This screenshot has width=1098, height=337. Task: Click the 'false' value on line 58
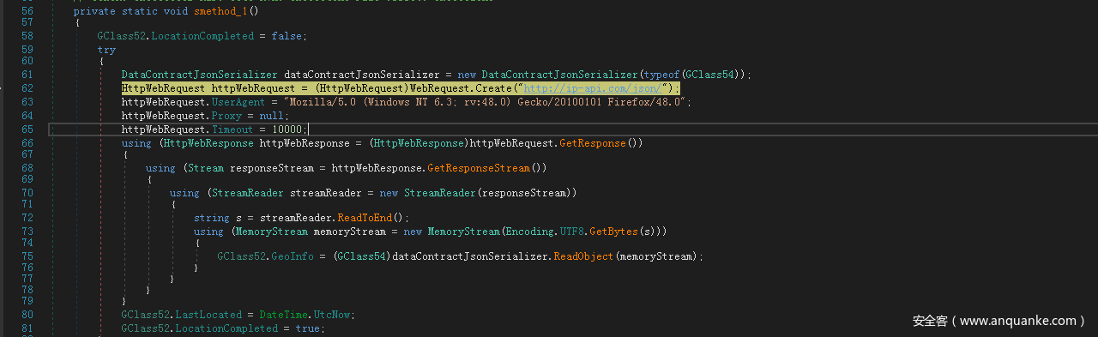point(287,36)
